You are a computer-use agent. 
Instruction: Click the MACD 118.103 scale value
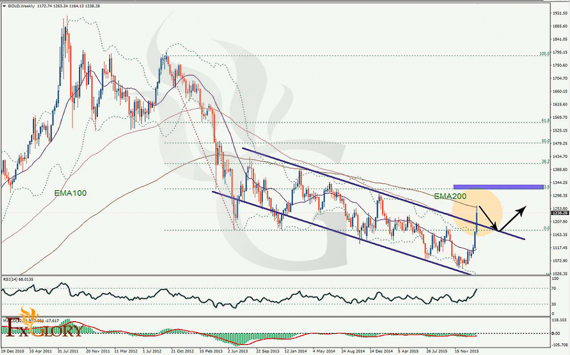560,320
